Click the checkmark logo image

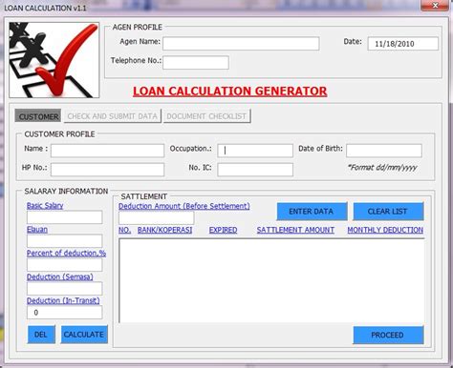click(x=54, y=60)
